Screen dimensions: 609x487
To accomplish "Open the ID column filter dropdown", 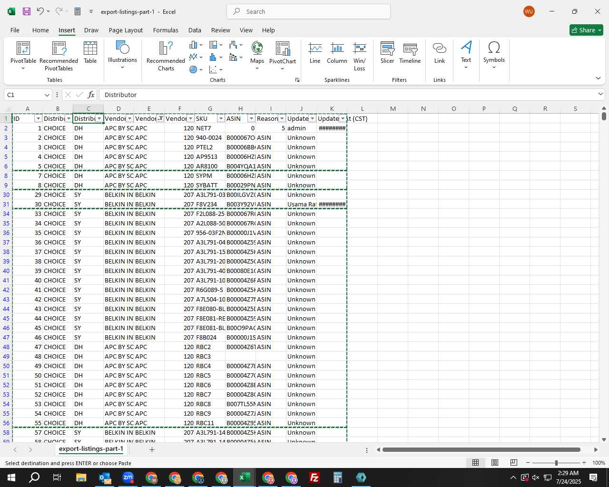I will coord(38,118).
